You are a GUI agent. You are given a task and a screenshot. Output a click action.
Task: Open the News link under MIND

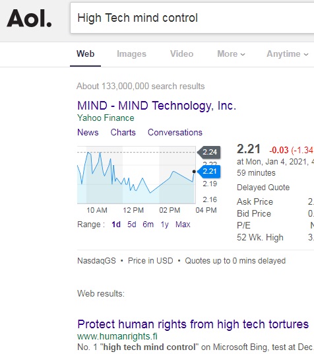click(88, 132)
